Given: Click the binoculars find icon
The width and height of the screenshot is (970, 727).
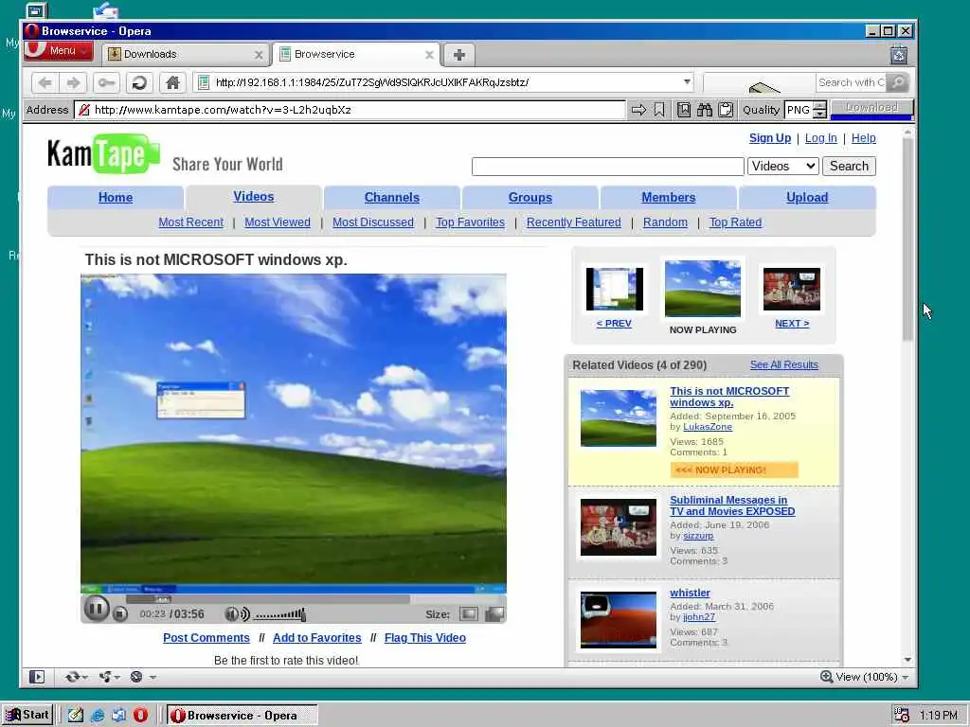Looking at the screenshot, I should 705,110.
